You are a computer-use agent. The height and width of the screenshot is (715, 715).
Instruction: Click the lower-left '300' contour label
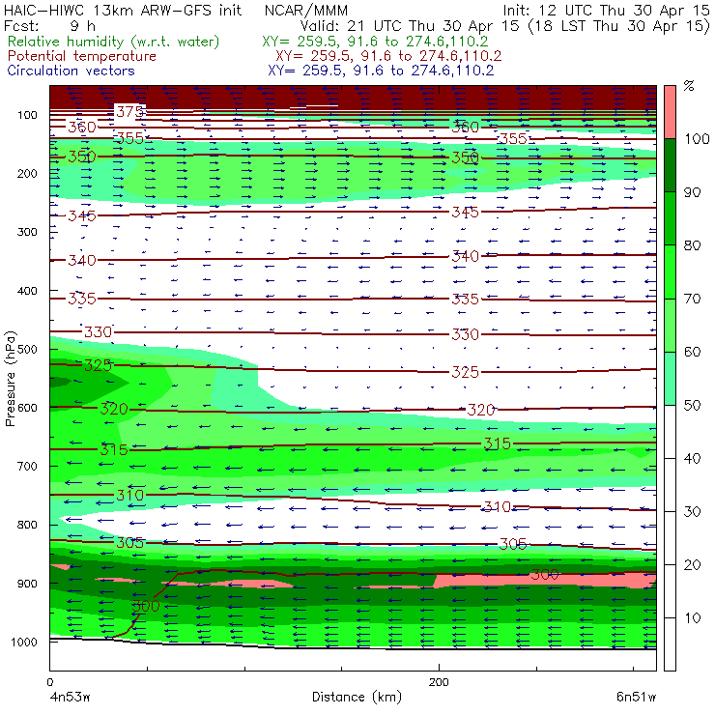146,606
